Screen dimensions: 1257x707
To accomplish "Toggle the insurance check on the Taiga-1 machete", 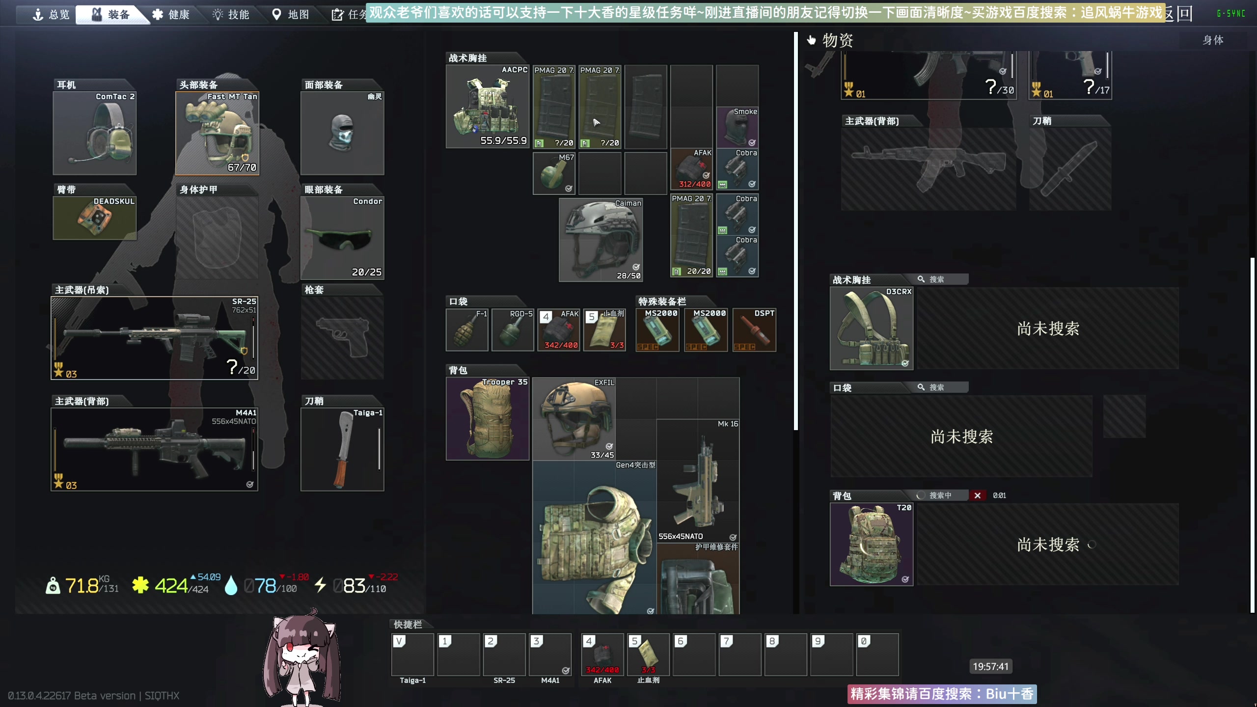I will click(x=375, y=485).
